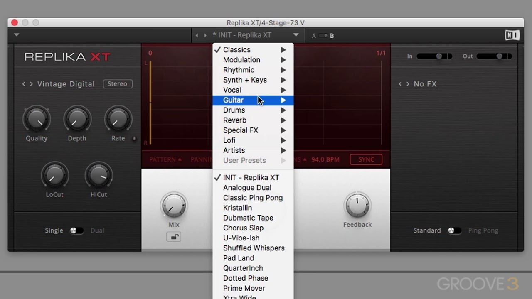Load the Dubmatic Tape preset

click(x=253, y=218)
